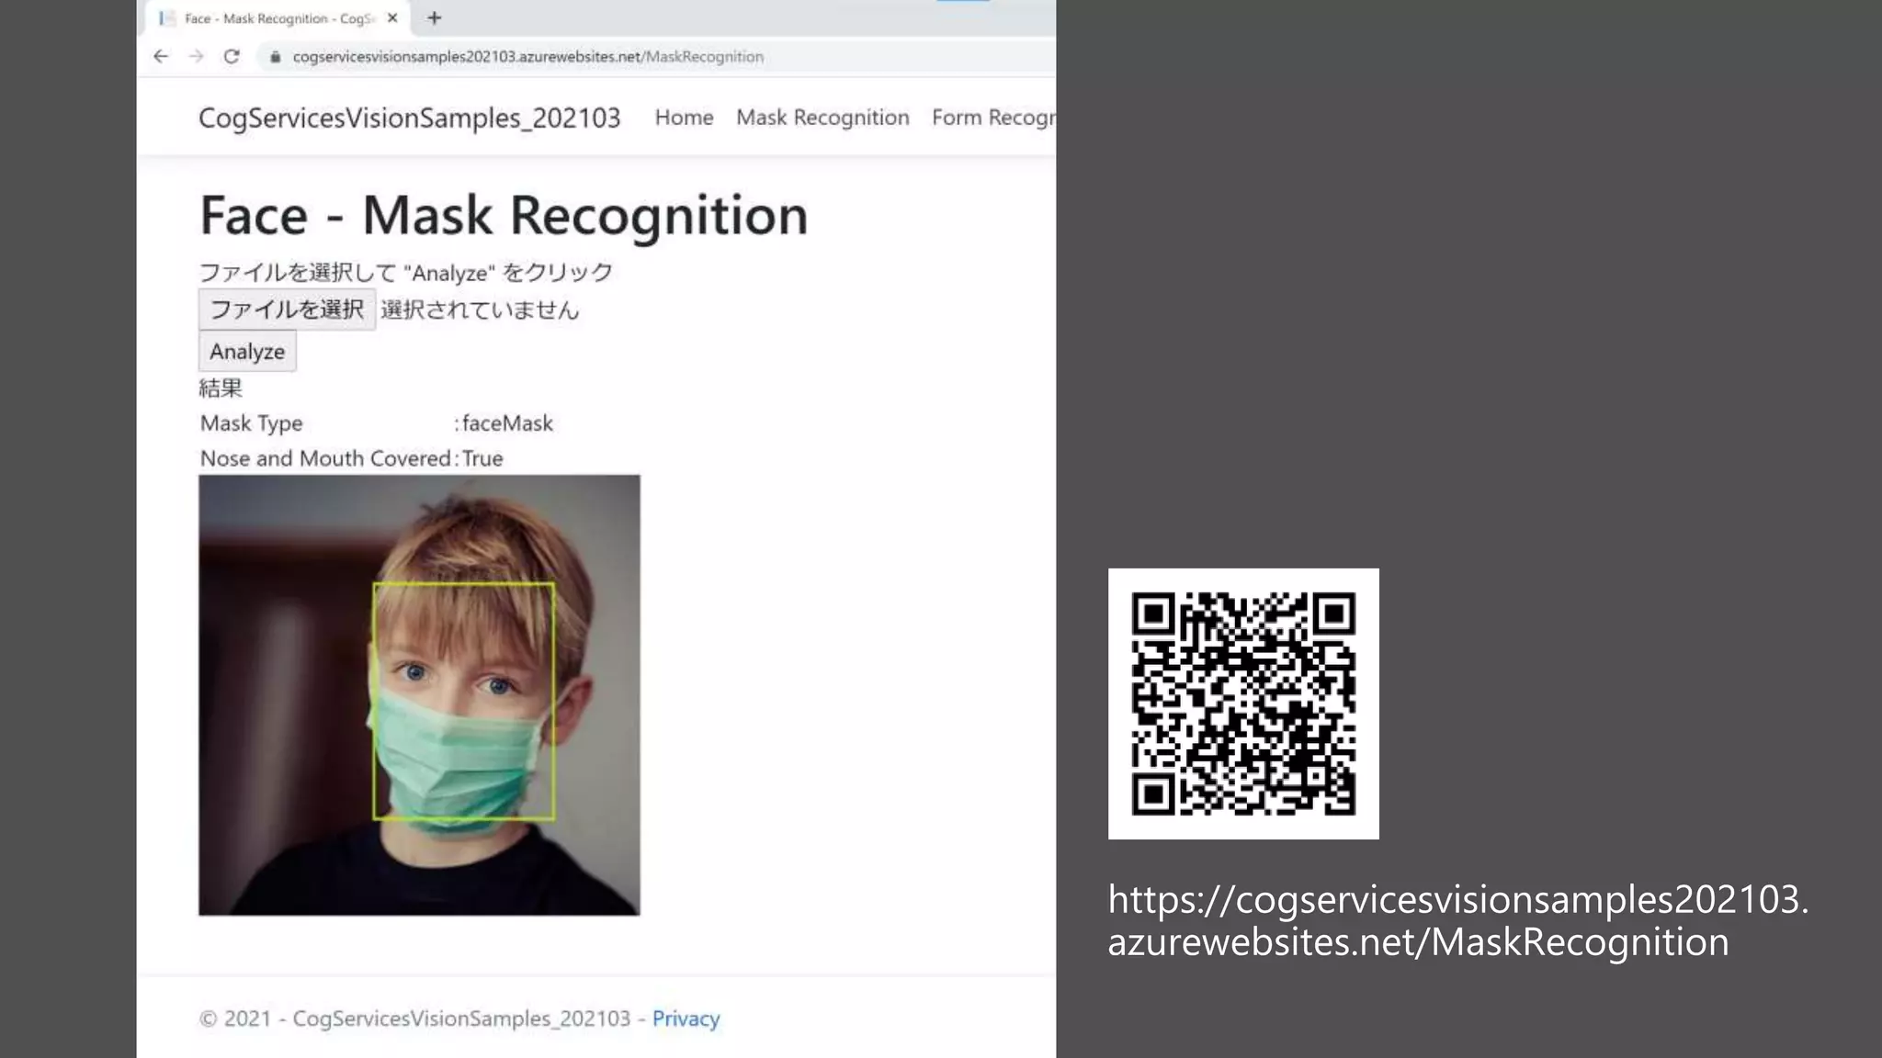Click the padlock site security icon
Image resolution: width=1882 pixels, height=1058 pixels.
click(x=275, y=57)
